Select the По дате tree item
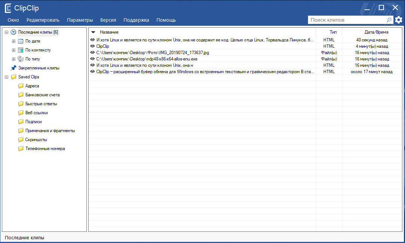The width and height of the screenshot is (405, 243). click(33, 41)
